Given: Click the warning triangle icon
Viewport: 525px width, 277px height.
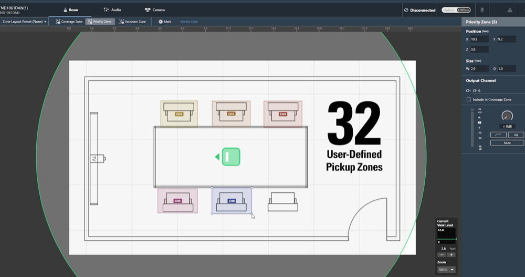Looking at the screenshot, I should [510, 10].
